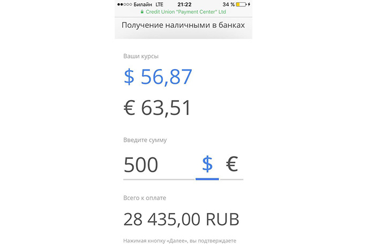Click the "Ваши курсы" label
The width and height of the screenshot is (366, 244).
tap(141, 56)
